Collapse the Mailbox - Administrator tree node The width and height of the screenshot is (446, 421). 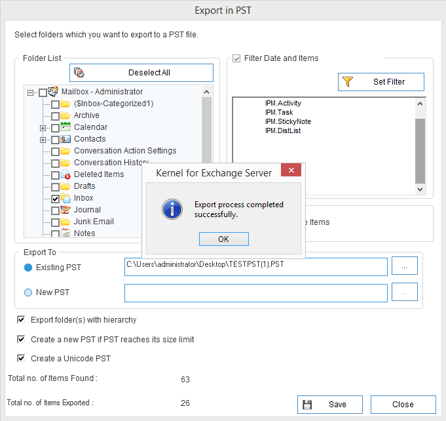30,93
